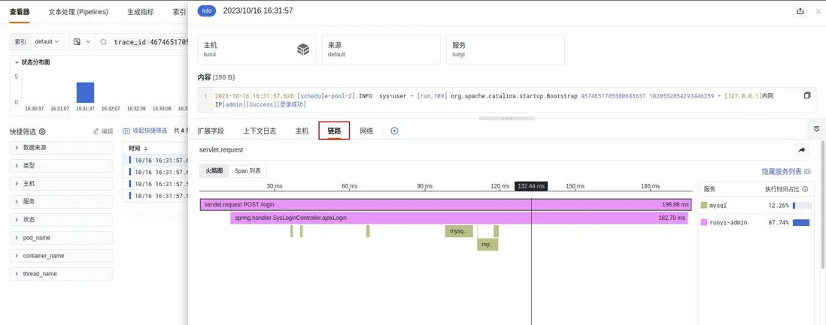Expand the 主机 filter
The height and width of the screenshot is (325, 826).
61,184
